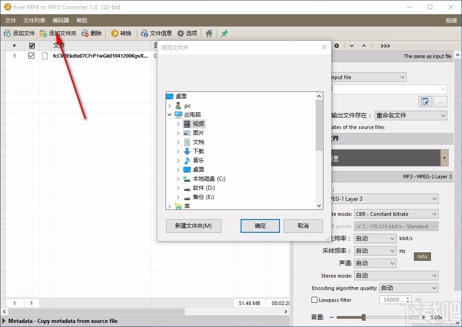This screenshot has width=462, height=327.
Task: Toggle the select-all checkbox in the column header
Action: [x=31, y=45]
